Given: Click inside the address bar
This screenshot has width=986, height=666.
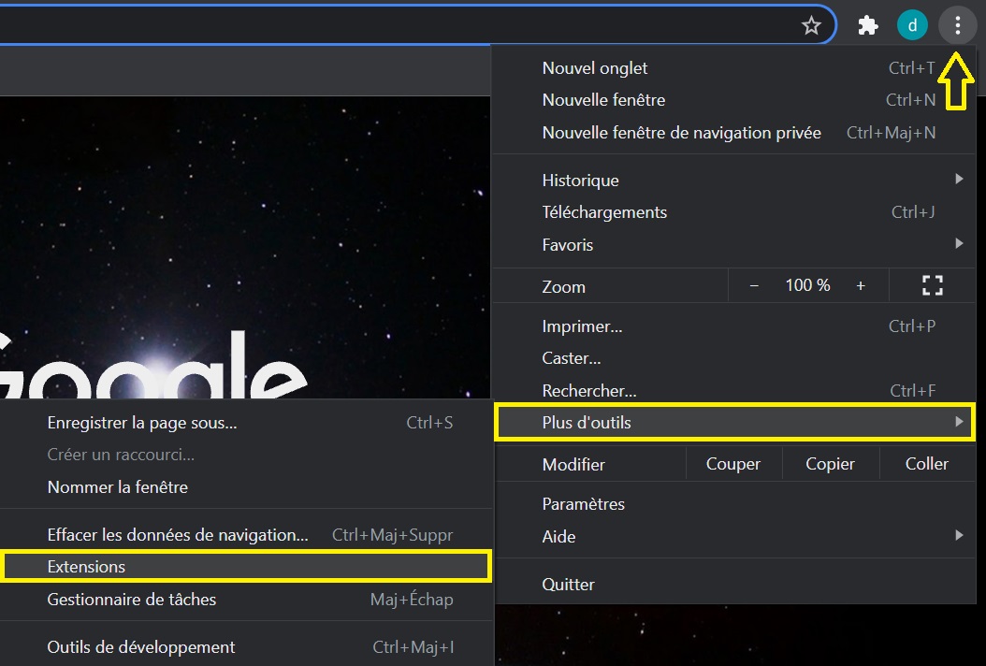Looking at the screenshot, I should (x=374, y=24).
